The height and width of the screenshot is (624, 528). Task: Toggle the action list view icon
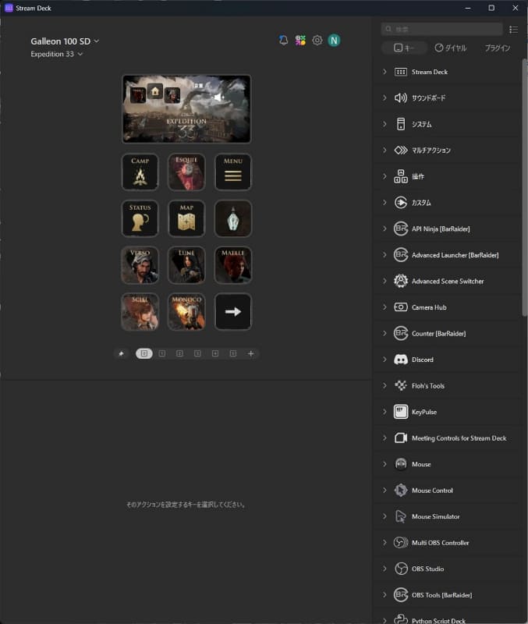[x=514, y=30]
